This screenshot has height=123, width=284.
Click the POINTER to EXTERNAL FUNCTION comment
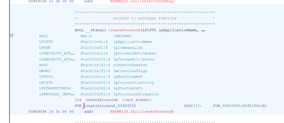(145, 19)
